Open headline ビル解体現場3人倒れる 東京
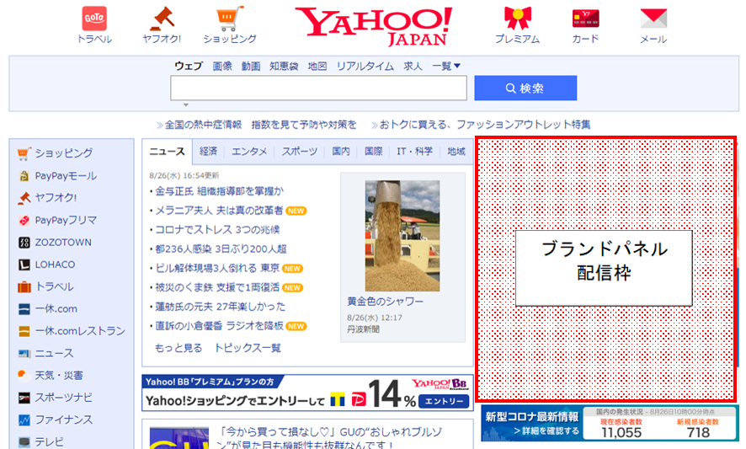The height and width of the screenshot is (449, 746). click(x=217, y=268)
